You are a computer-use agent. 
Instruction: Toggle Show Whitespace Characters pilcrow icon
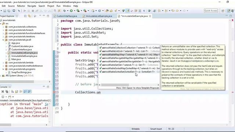click(144, 11)
